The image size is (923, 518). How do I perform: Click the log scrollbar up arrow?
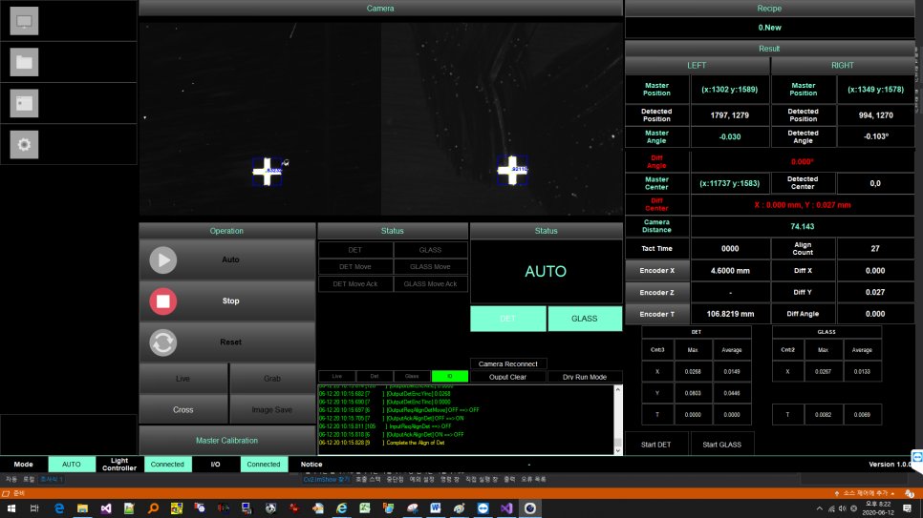[x=617, y=390]
